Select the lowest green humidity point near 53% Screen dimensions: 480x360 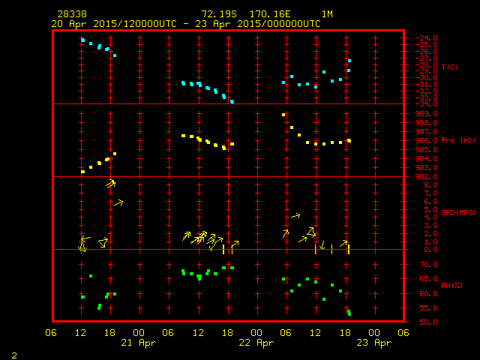click(x=349, y=313)
